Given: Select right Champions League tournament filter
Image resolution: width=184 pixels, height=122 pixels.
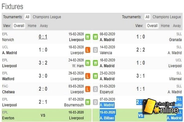Looking at the screenshot, I should pos(167,17).
